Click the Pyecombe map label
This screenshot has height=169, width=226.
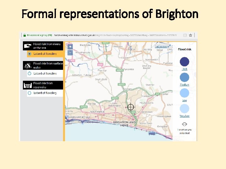[129, 69]
